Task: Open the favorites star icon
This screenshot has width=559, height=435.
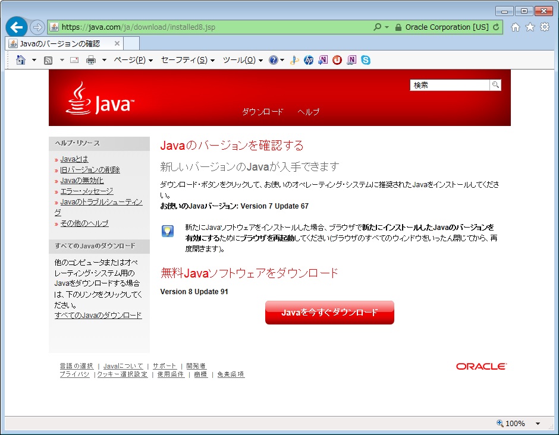Action: (x=530, y=27)
